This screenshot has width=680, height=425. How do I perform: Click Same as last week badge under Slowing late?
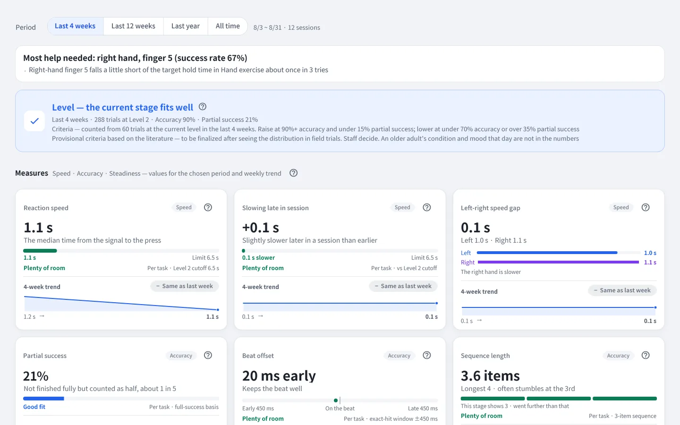tap(403, 286)
